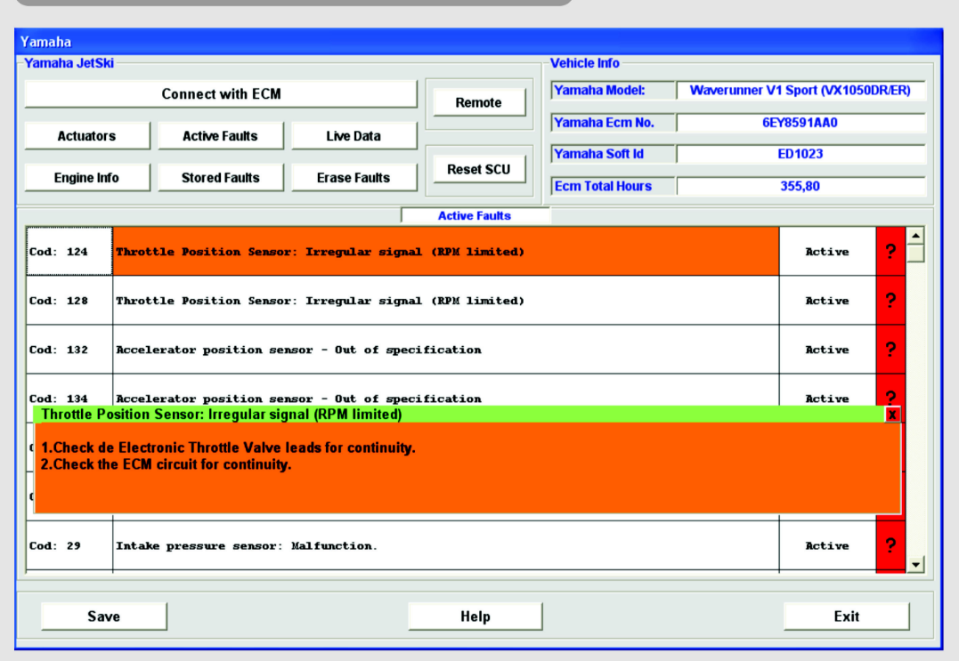Screen dimensions: 959x661
Task: Exit the Yamaha diagnostic window
Action: tap(847, 617)
